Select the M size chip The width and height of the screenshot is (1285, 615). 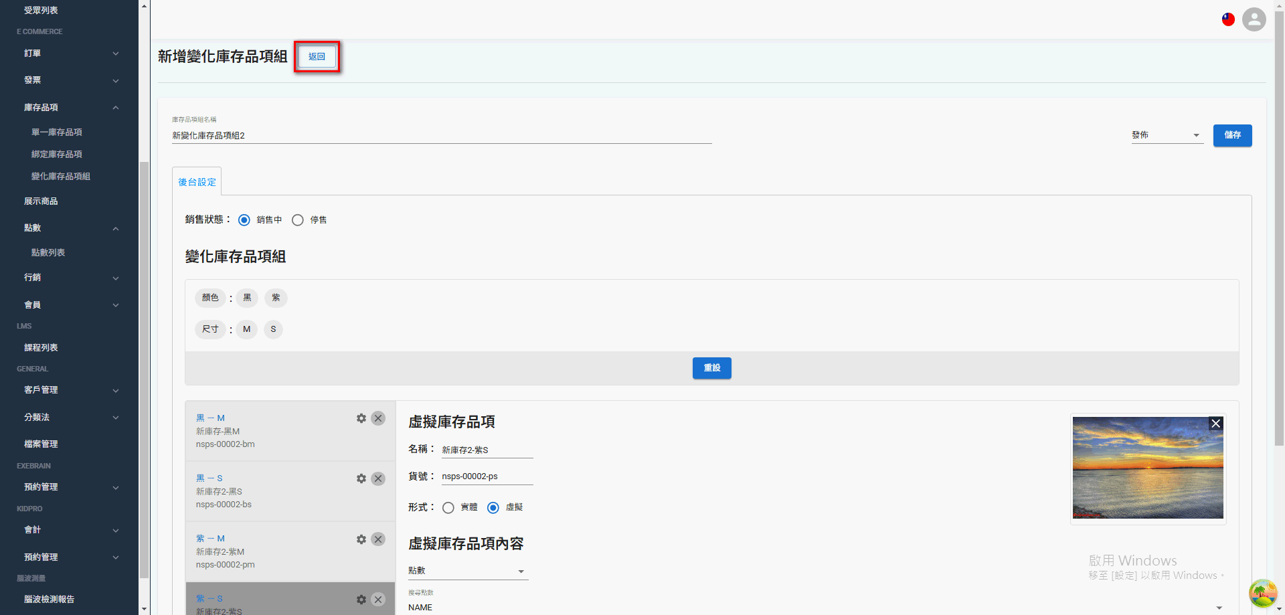click(246, 329)
